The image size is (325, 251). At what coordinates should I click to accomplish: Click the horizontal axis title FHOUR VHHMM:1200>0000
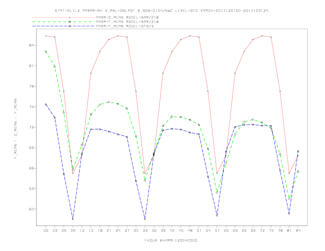[x=171, y=240]
